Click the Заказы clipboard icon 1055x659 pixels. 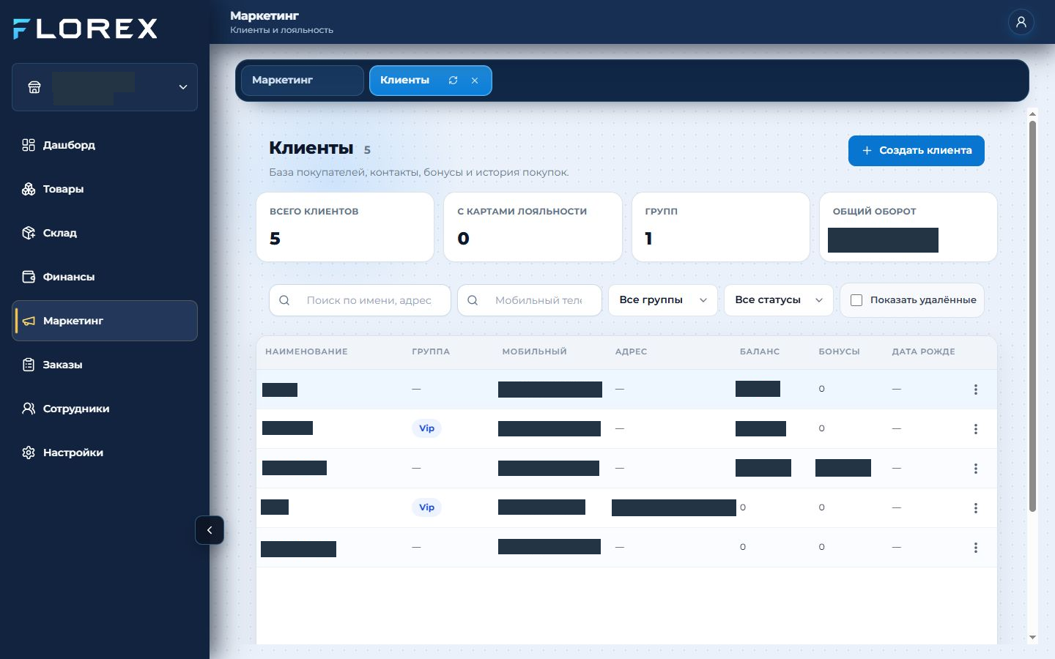[x=29, y=365]
